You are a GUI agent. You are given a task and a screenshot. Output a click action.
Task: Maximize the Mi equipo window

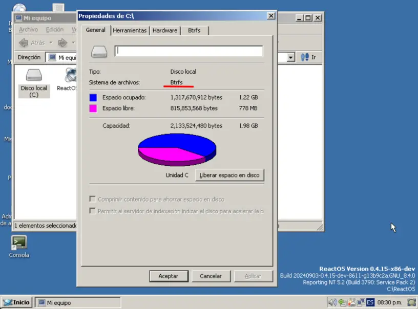click(308, 18)
